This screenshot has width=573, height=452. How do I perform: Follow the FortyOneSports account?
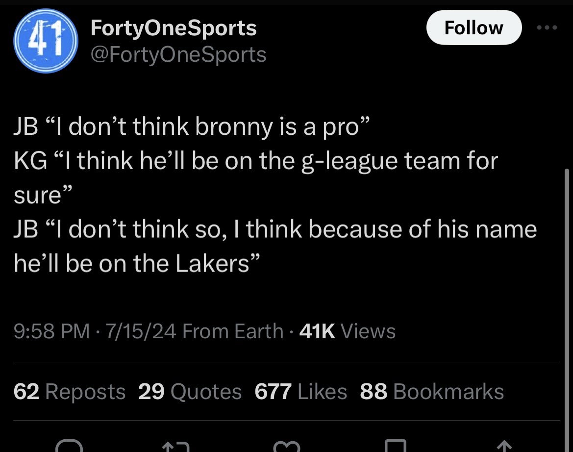[x=473, y=28]
